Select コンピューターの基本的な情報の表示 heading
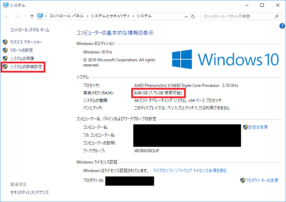This screenshot has width=286, height=202. pyautogui.click(x=115, y=33)
